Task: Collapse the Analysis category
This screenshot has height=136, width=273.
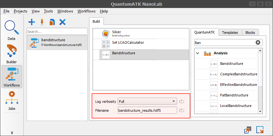Action: point(197,53)
